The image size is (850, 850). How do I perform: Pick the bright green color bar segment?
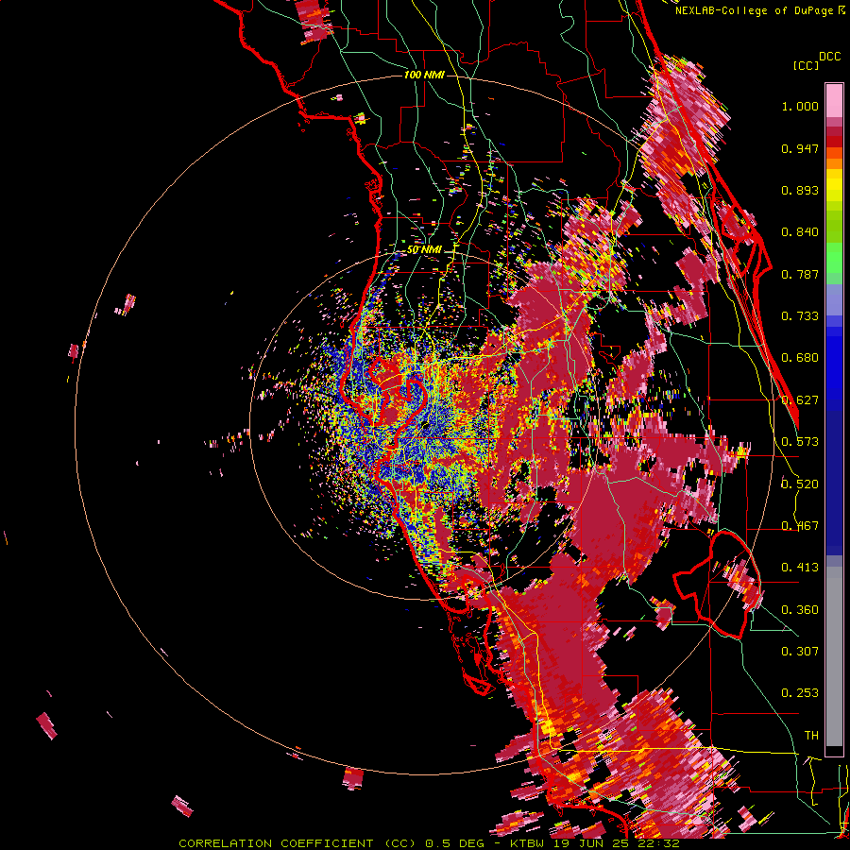pos(834,257)
